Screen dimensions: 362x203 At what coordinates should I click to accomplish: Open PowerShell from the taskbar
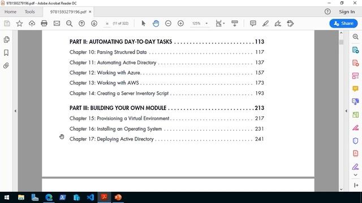(63, 197)
